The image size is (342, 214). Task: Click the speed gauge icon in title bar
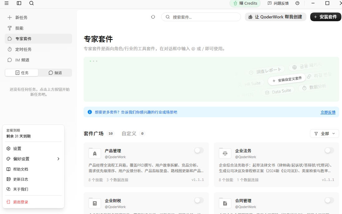tap(297, 3)
